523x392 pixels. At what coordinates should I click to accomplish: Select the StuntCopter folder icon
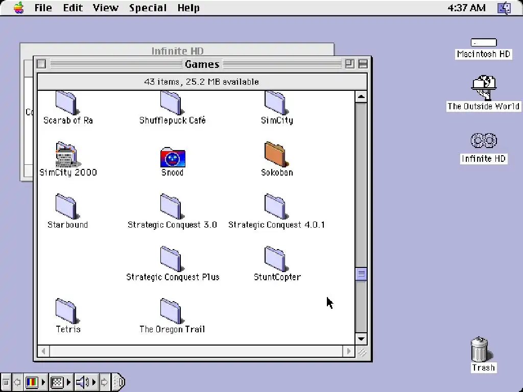pyautogui.click(x=276, y=259)
